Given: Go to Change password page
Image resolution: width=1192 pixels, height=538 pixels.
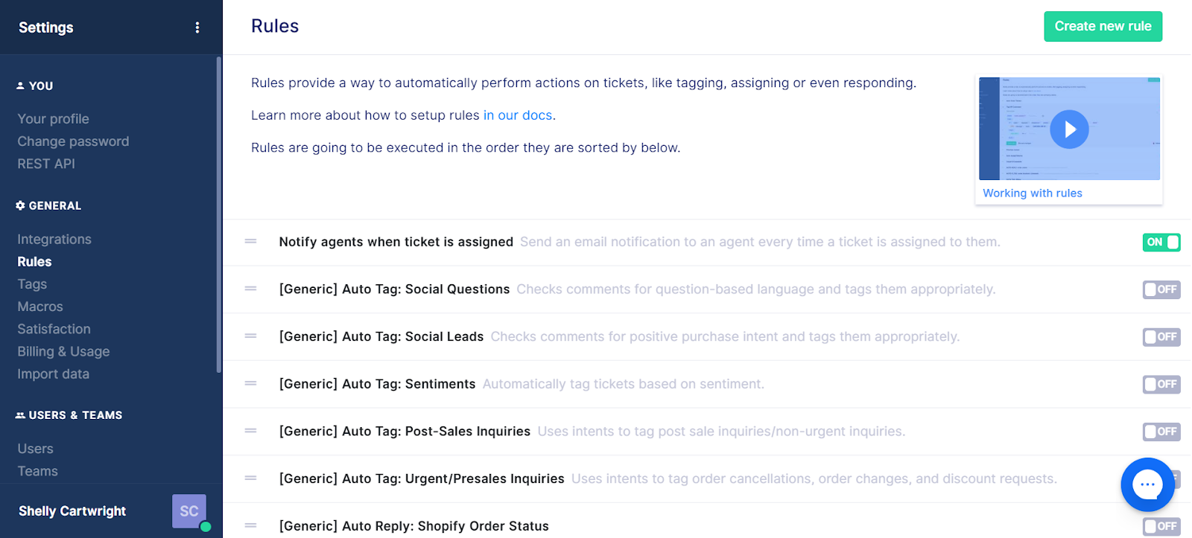Looking at the screenshot, I should click(73, 141).
